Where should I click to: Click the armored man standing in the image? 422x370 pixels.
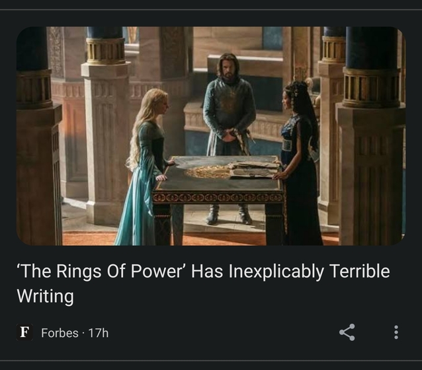pos(229,126)
